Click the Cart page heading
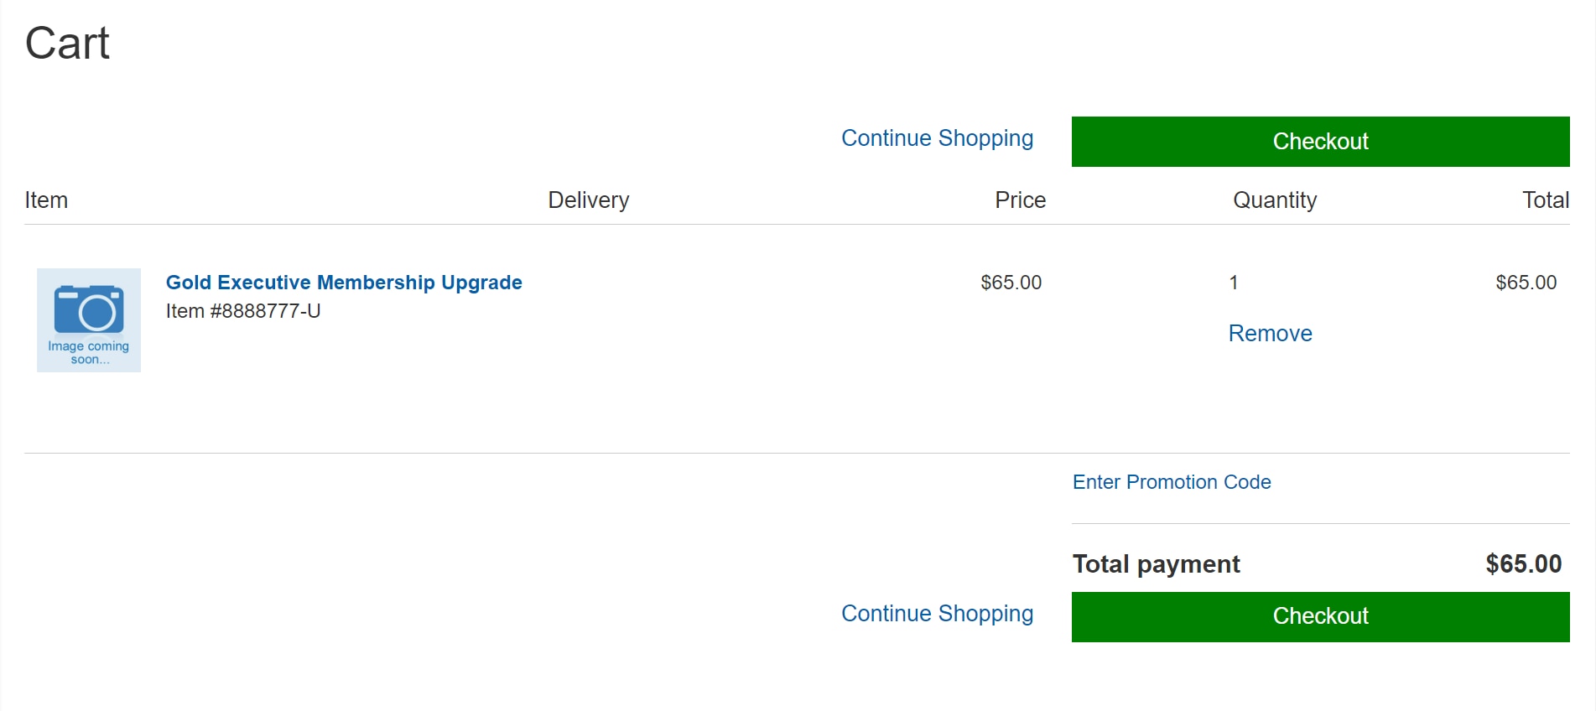The height and width of the screenshot is (711, 1596). click(x=67, y=44)
